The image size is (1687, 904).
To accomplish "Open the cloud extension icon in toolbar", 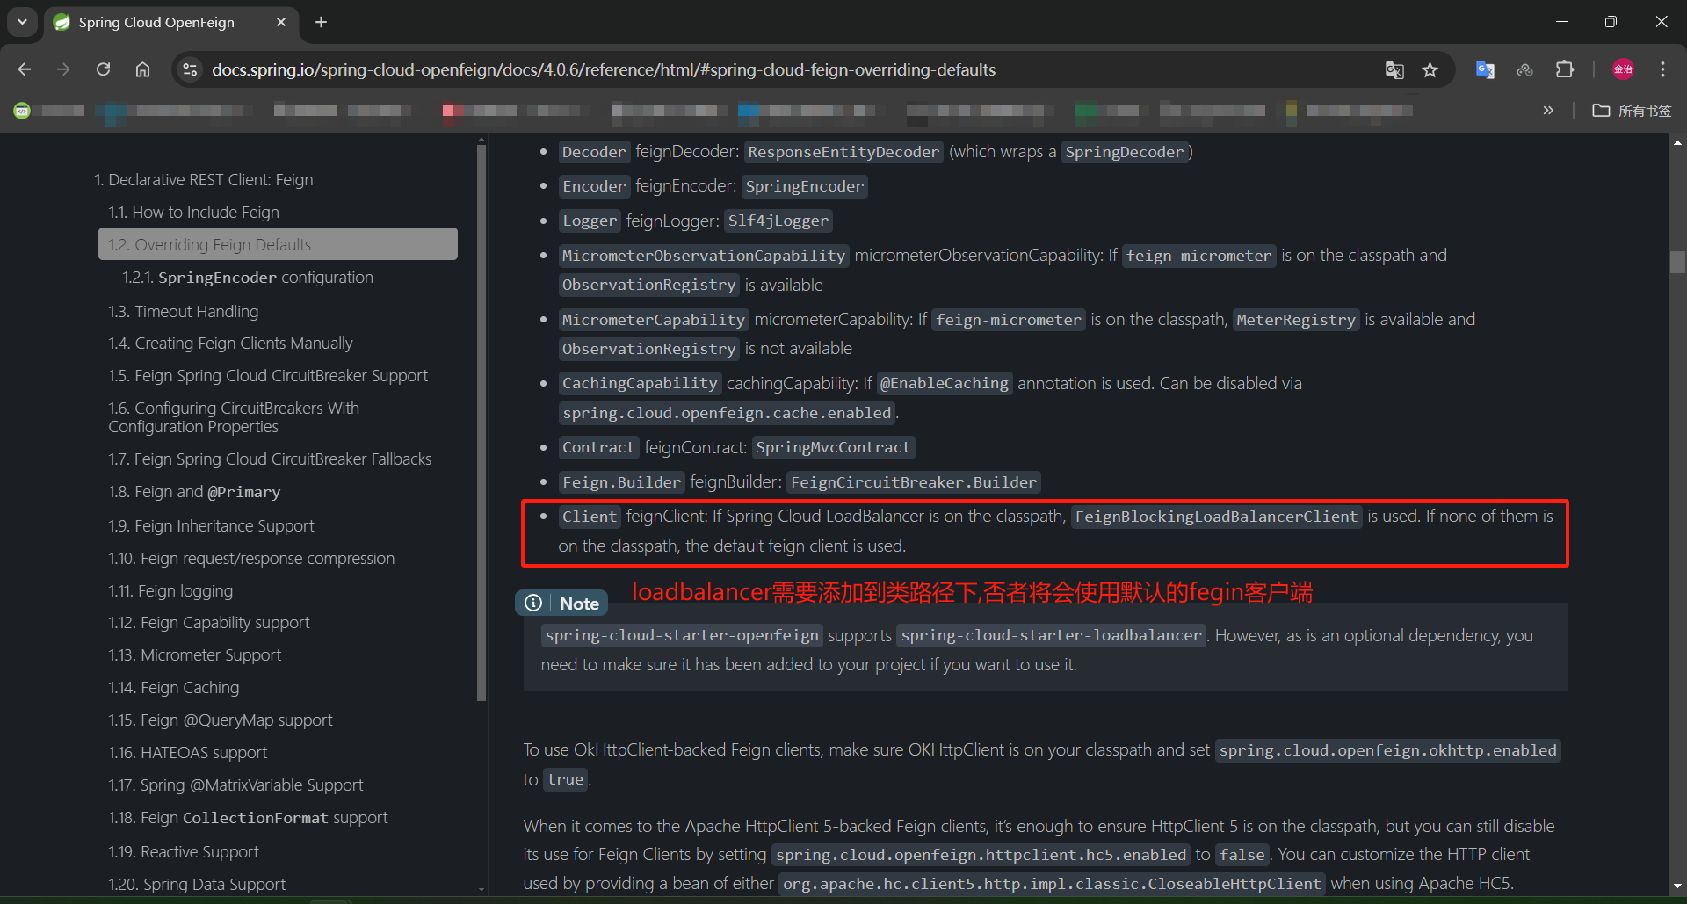I will (x=1524, y=69).
